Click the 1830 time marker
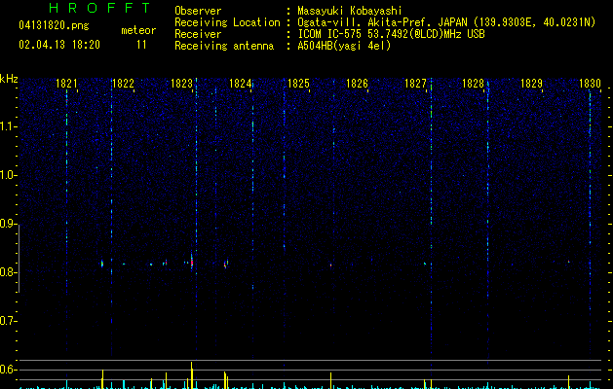This screenshot has height=389, width=613. coord(590,84)
